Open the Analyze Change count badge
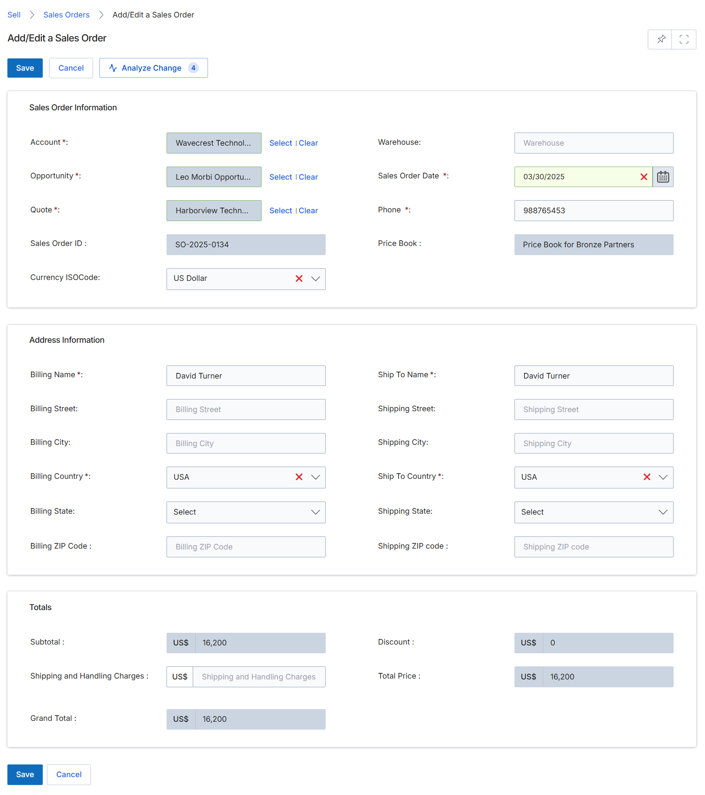This screenshot has height=795, width=705. [193, 68]
